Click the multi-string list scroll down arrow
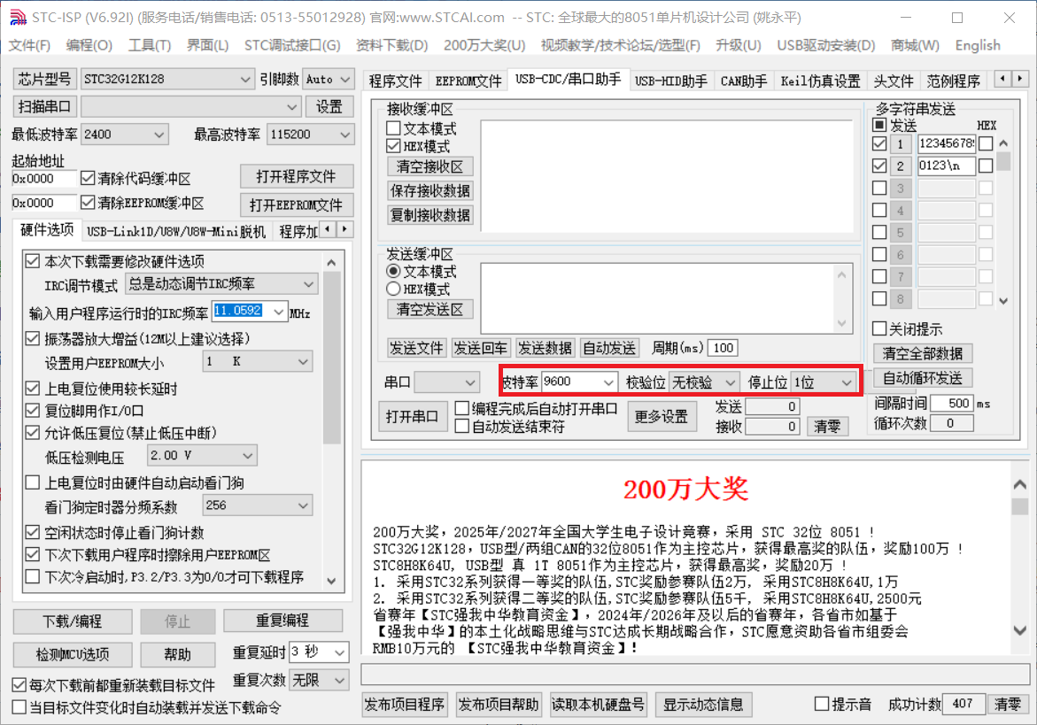Screen dimensions: 1037x725 click(x=1003, y=301)
